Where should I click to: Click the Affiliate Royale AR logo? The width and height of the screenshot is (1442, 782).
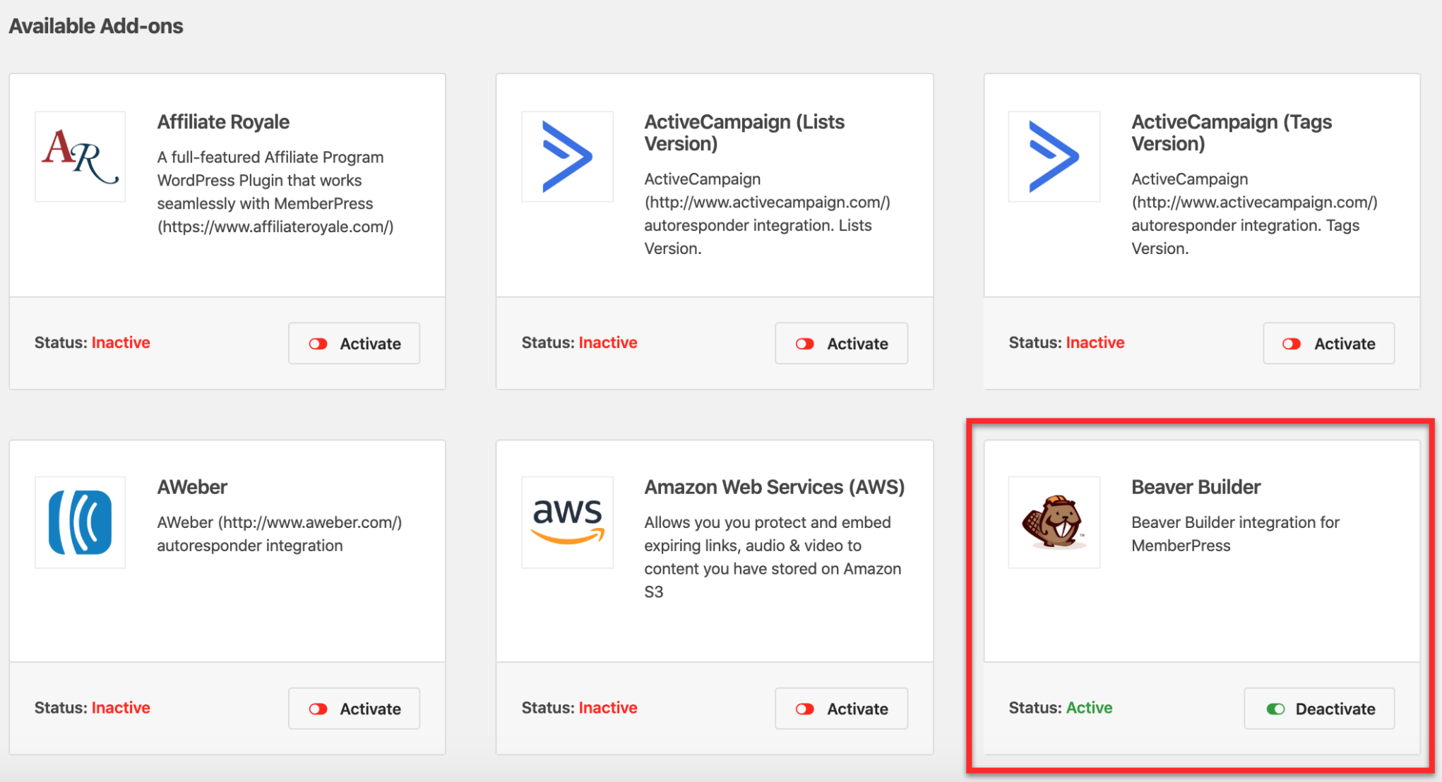[80, 157]
